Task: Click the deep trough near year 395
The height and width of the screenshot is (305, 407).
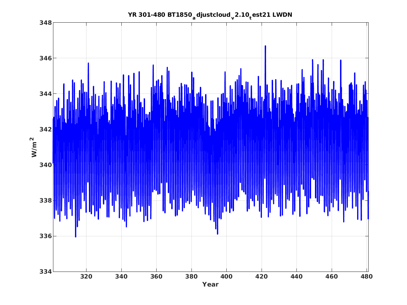Action: coord(218,234)
